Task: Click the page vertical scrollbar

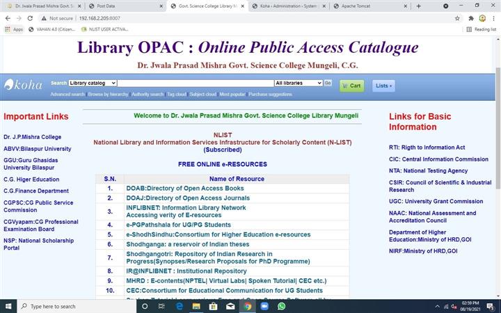Action: 498,128
